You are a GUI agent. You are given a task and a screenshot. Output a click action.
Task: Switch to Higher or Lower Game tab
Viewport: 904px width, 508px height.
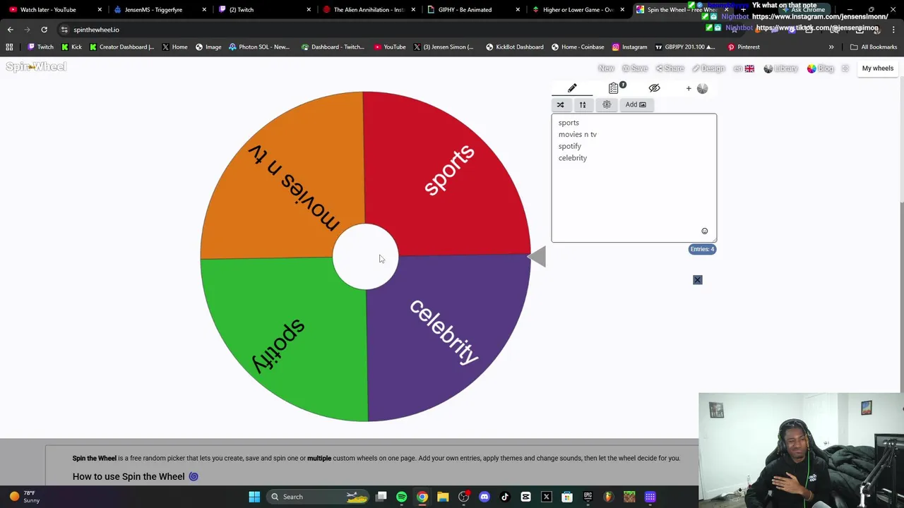click(577, 10)
